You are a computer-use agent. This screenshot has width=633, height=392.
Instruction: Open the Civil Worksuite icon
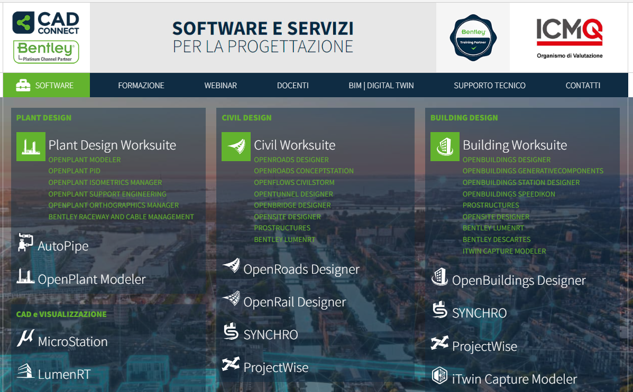click(x=236, y=146)
